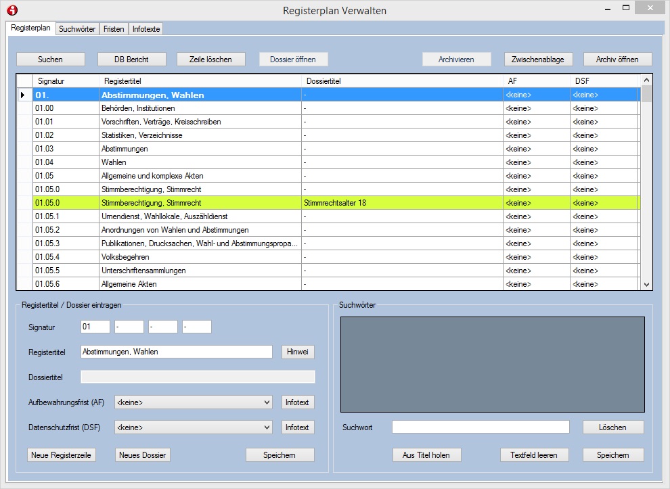Click the scroll down arrow in the table

click(646, 285)
